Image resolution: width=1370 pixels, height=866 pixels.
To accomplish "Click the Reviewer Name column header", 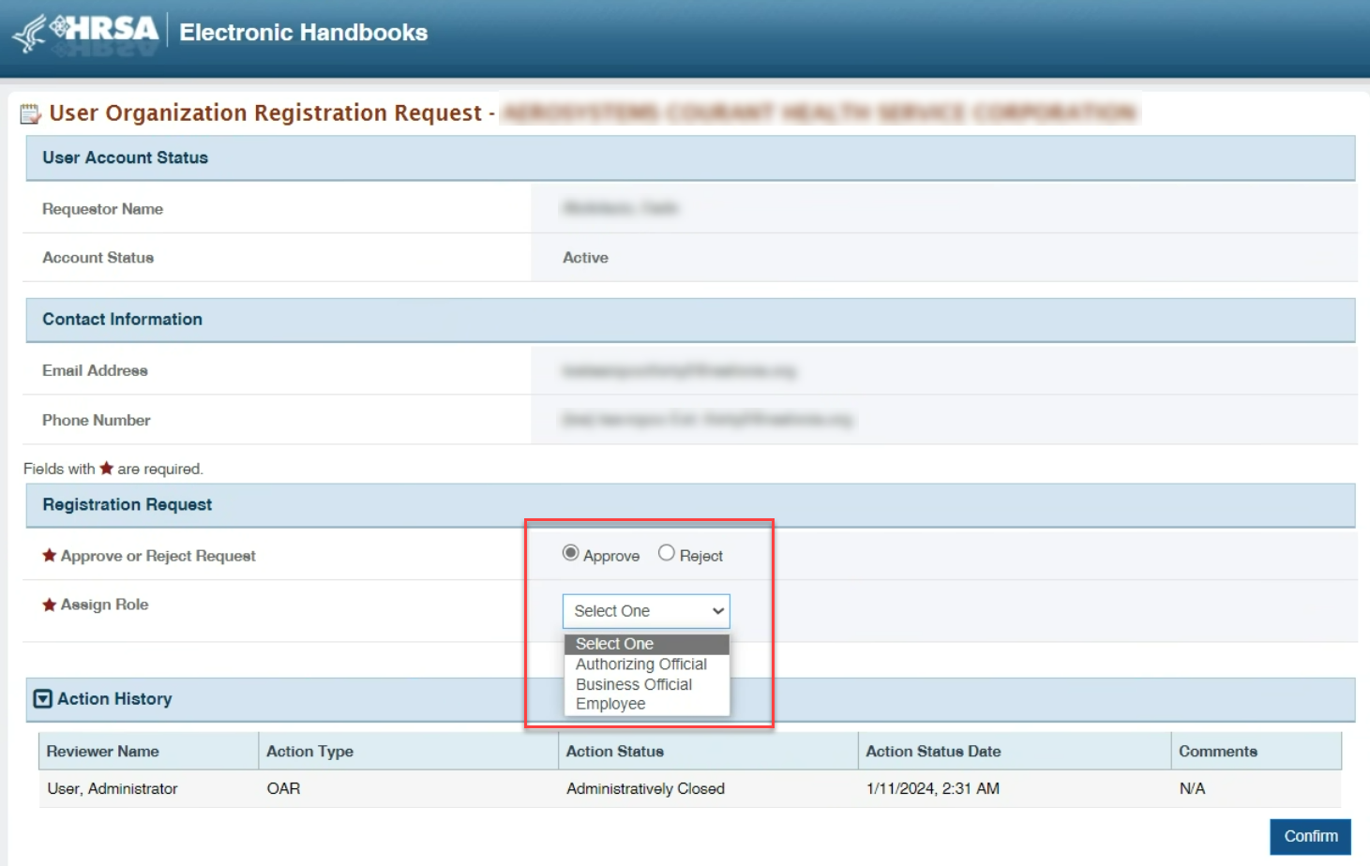I will pos(148,752).
